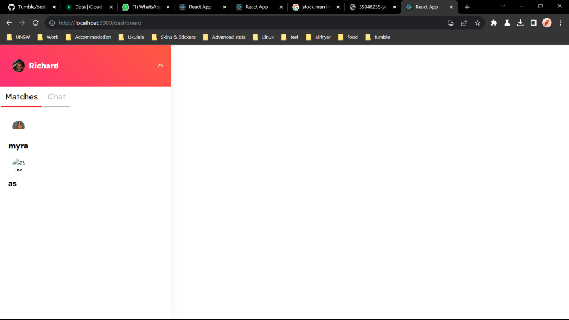The image size is (569, 320).
Task: Expand the tab search chevron
Action: coord(503,7)
